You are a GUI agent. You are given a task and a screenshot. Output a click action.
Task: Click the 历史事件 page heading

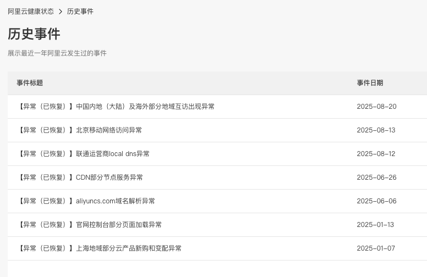click(x=34, y=34)
